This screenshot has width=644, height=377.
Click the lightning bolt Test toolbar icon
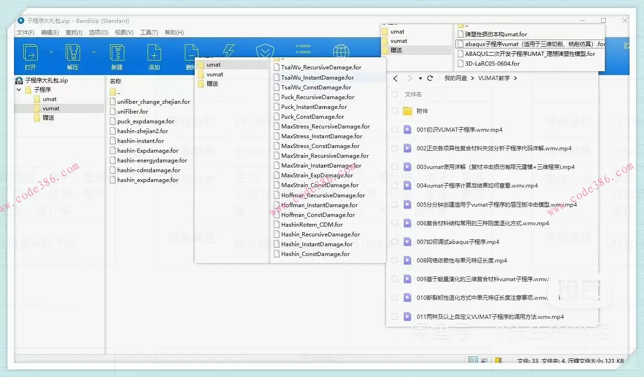229,50
